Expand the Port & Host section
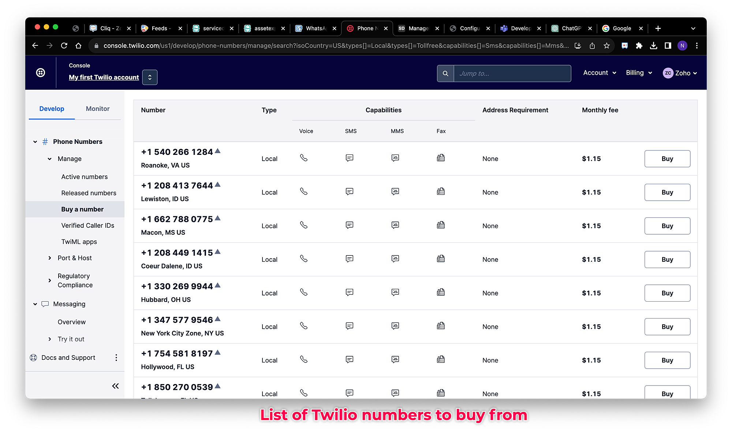Screen dimensions: 732x432 click(50, 258)
